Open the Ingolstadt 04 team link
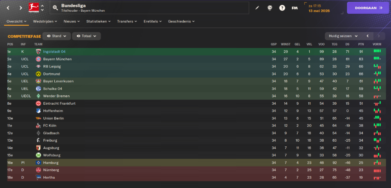The height and width of the screenshot is (188, 391). (54, 52)
